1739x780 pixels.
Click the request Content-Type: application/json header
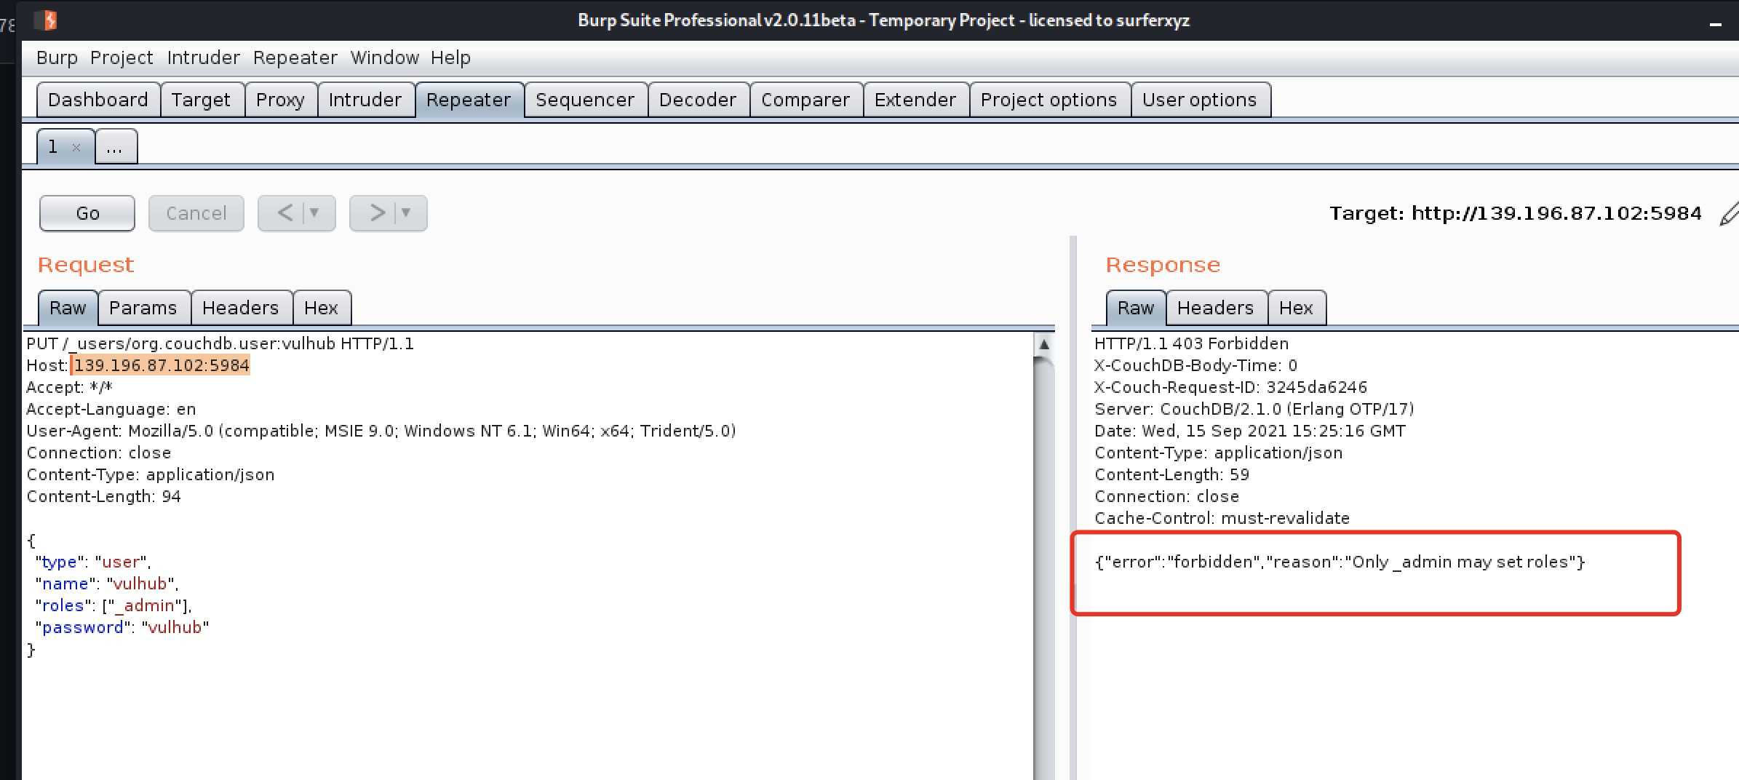(x=151, y=474)
